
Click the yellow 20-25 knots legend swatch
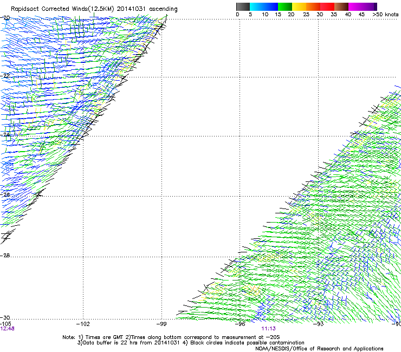299,6
